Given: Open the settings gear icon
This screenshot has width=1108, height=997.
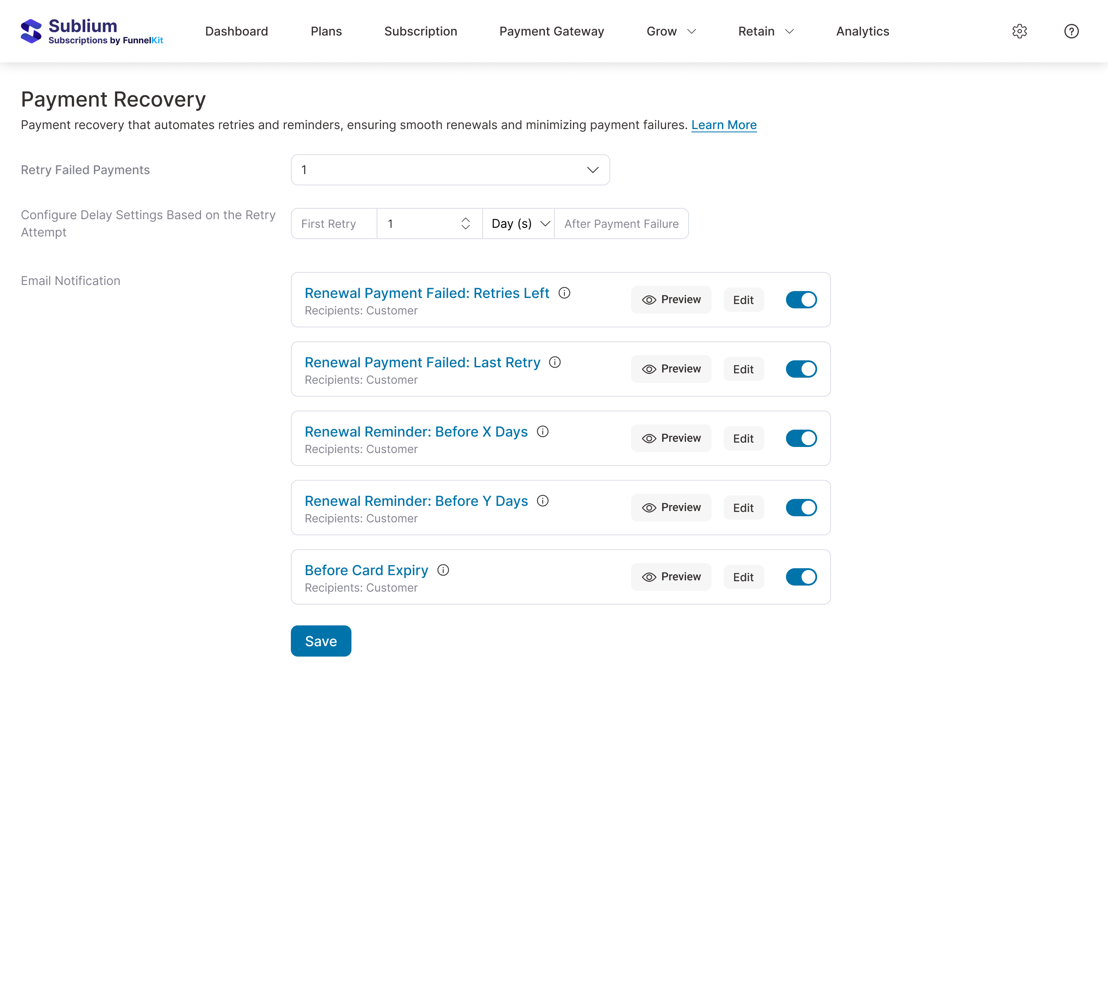Looking at the screenshot, I should click(x=1019, y=31).
